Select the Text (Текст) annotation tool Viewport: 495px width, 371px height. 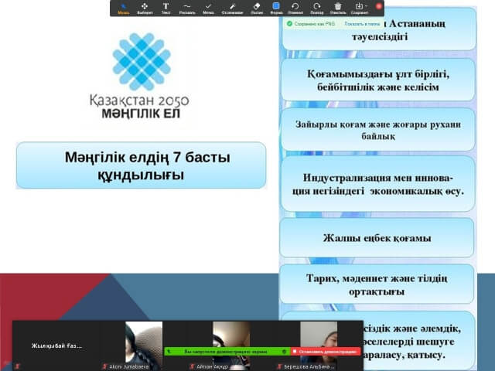pyautogui.click(x=166, y=9)
